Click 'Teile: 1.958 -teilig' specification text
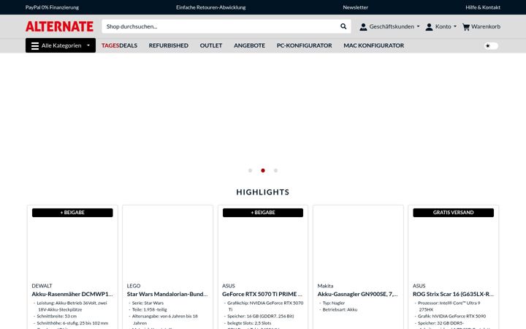This screenshot has height=329, width=526. (x=149, y=309)
